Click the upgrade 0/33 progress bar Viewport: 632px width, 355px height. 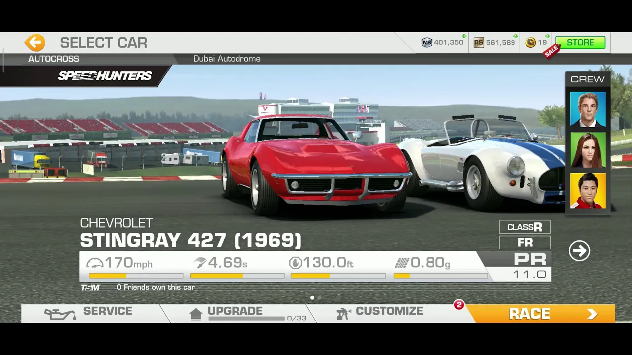(x=247, y=319)
